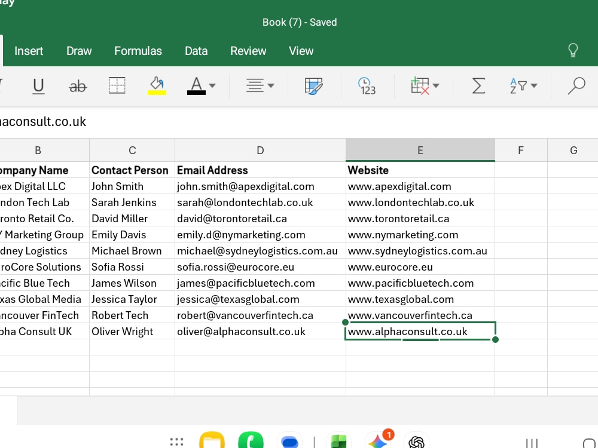Viewport: 598px width, 448px height.
Task: Open the yellow files app in dock
Action: click(212, 440)
